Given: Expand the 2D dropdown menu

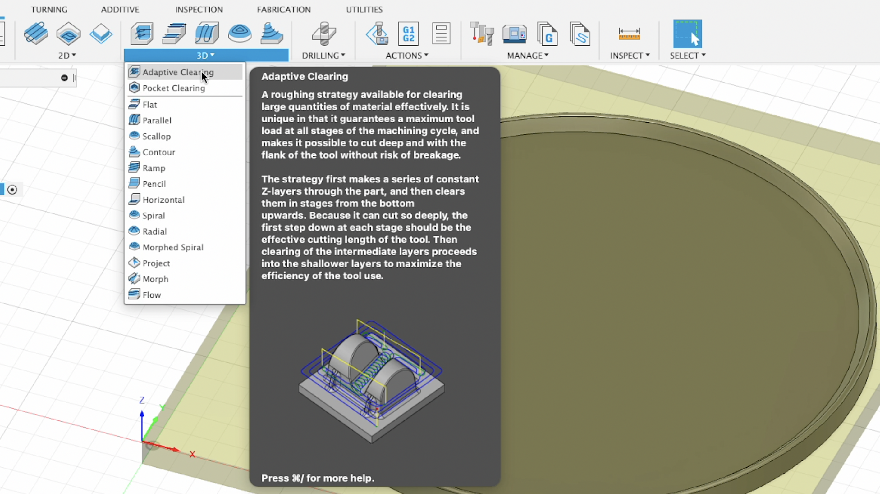Looking at the screenshot, I should (67, 56).
